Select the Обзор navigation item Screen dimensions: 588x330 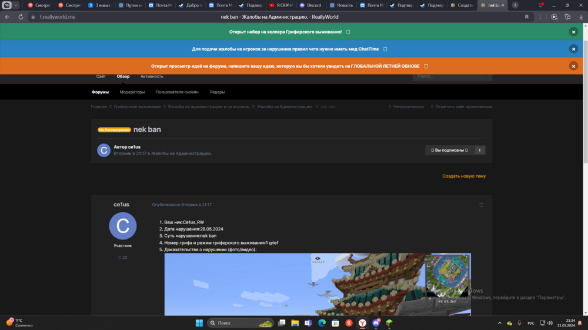[x=123, y=76]
